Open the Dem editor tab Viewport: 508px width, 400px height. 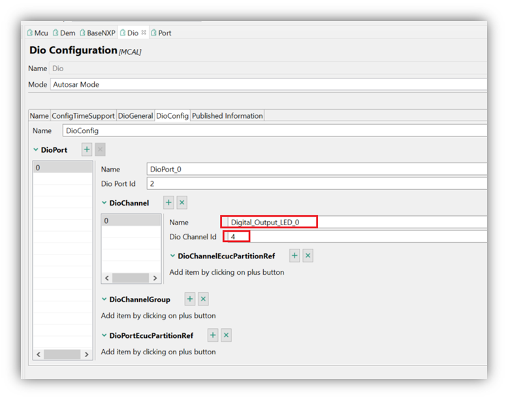(x=64, y=33)
